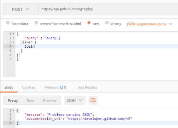This screenshot has width=178, height=128.
Task: Collapse line 1 fold arrow in request body
Action: pos(14,34)
